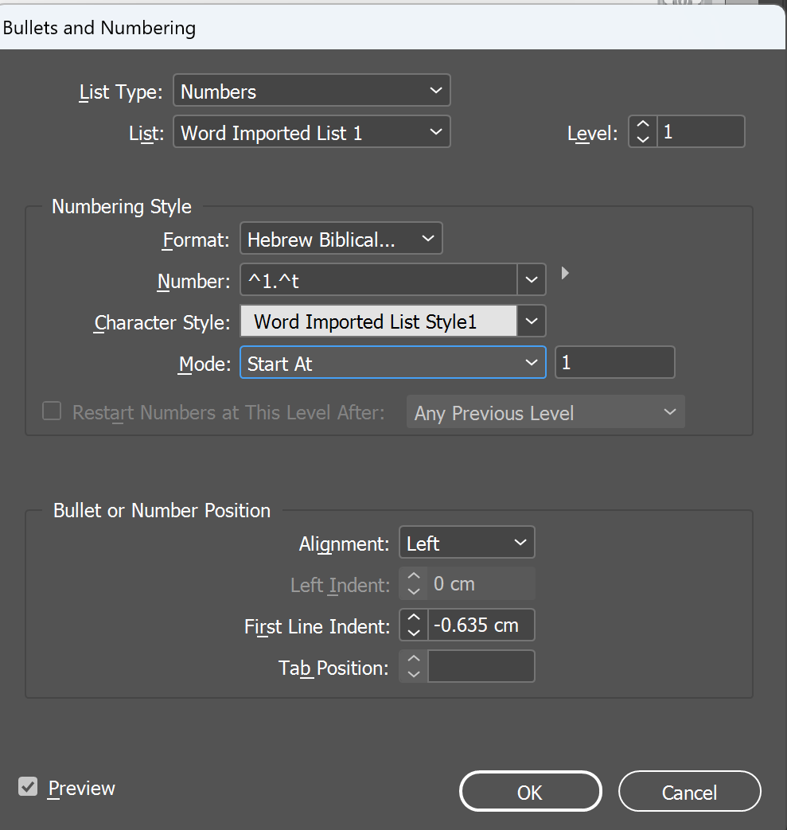Expand the List dropdown showing Word Imported List 1
Screen dimensions: 787x830
click(x=311, y=132)
